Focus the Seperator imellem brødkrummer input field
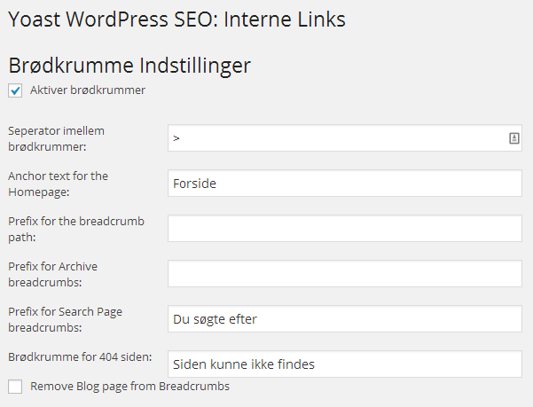Image resolution: width=533 pixels, height=407 pixels. 345,138
